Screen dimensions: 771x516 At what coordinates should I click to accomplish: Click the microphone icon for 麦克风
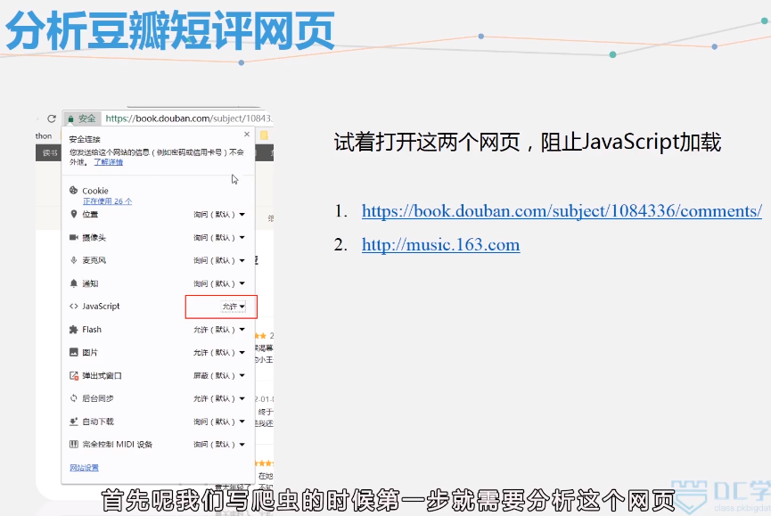[74, 260]
